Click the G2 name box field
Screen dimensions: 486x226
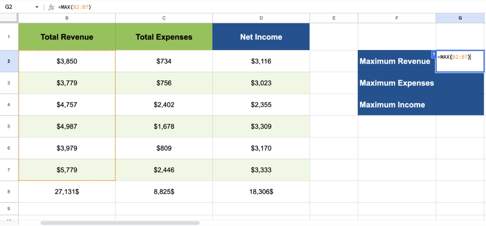point(17,7)
